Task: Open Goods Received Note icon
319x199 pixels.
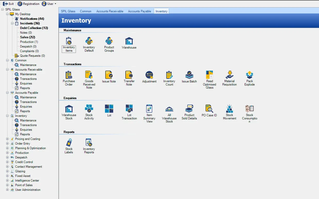Action: tap(89, 80)
